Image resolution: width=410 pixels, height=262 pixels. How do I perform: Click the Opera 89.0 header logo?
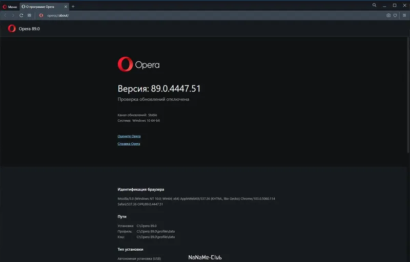point(12,29)
